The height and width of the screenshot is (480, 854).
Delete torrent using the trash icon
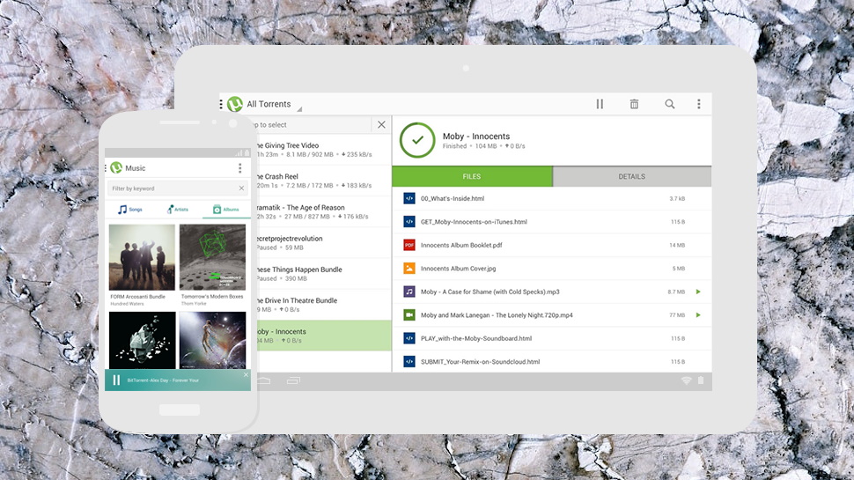tap(634, 104)
